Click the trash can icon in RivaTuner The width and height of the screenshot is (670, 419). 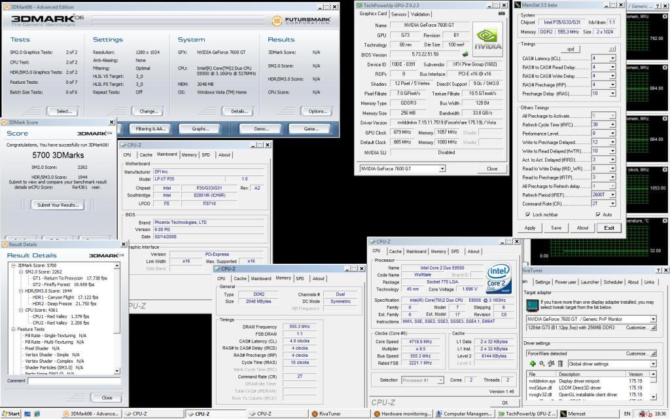(560, 364)
